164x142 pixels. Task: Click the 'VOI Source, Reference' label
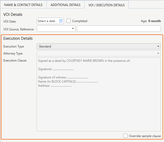[x=18, y=29]
